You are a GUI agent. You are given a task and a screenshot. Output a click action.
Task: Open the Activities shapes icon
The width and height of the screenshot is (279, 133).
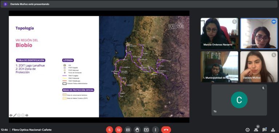[273, 130]
